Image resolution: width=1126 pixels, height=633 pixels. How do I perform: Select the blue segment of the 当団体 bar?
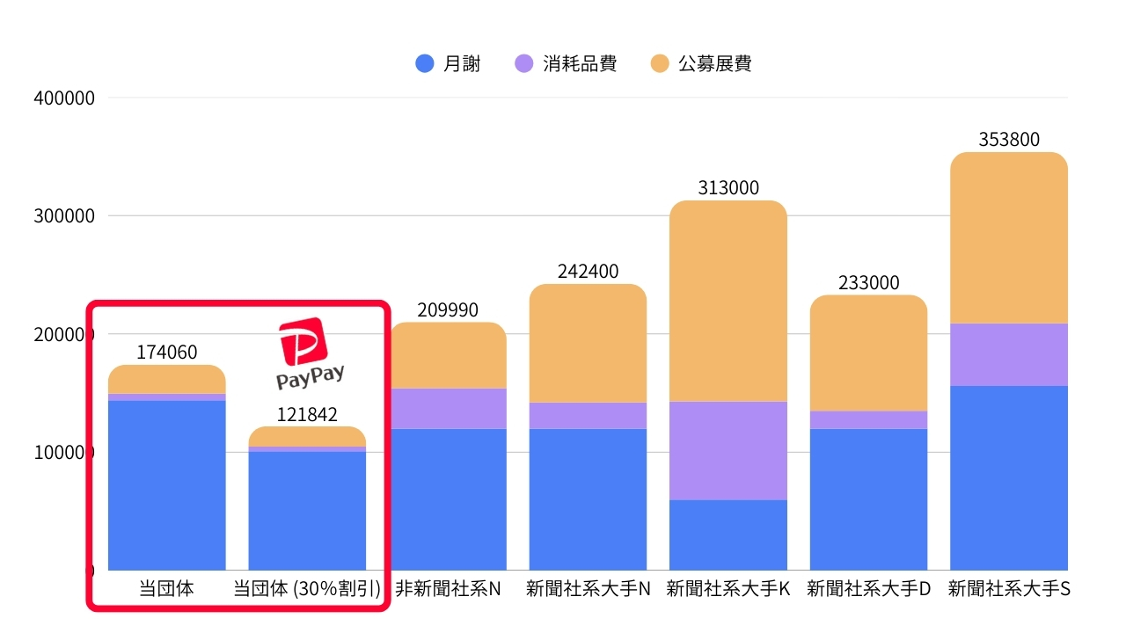pos(166,484)
